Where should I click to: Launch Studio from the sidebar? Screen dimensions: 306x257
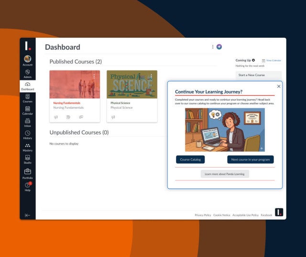point(28,159)
